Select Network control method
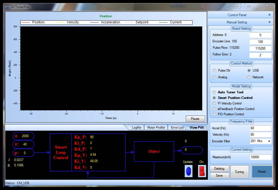Viewport: 278px width, 190px height. (x=249, y=77)
